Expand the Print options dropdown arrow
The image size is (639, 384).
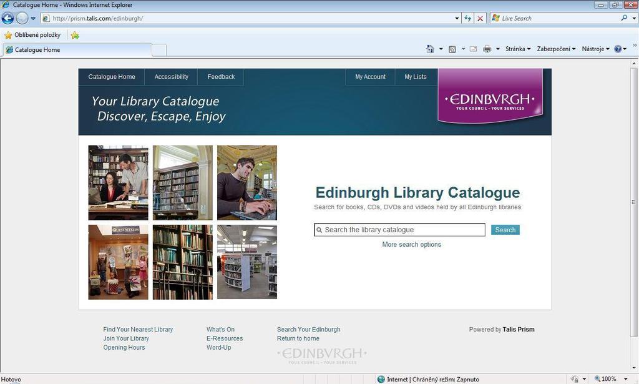click(x=497, y=49)
